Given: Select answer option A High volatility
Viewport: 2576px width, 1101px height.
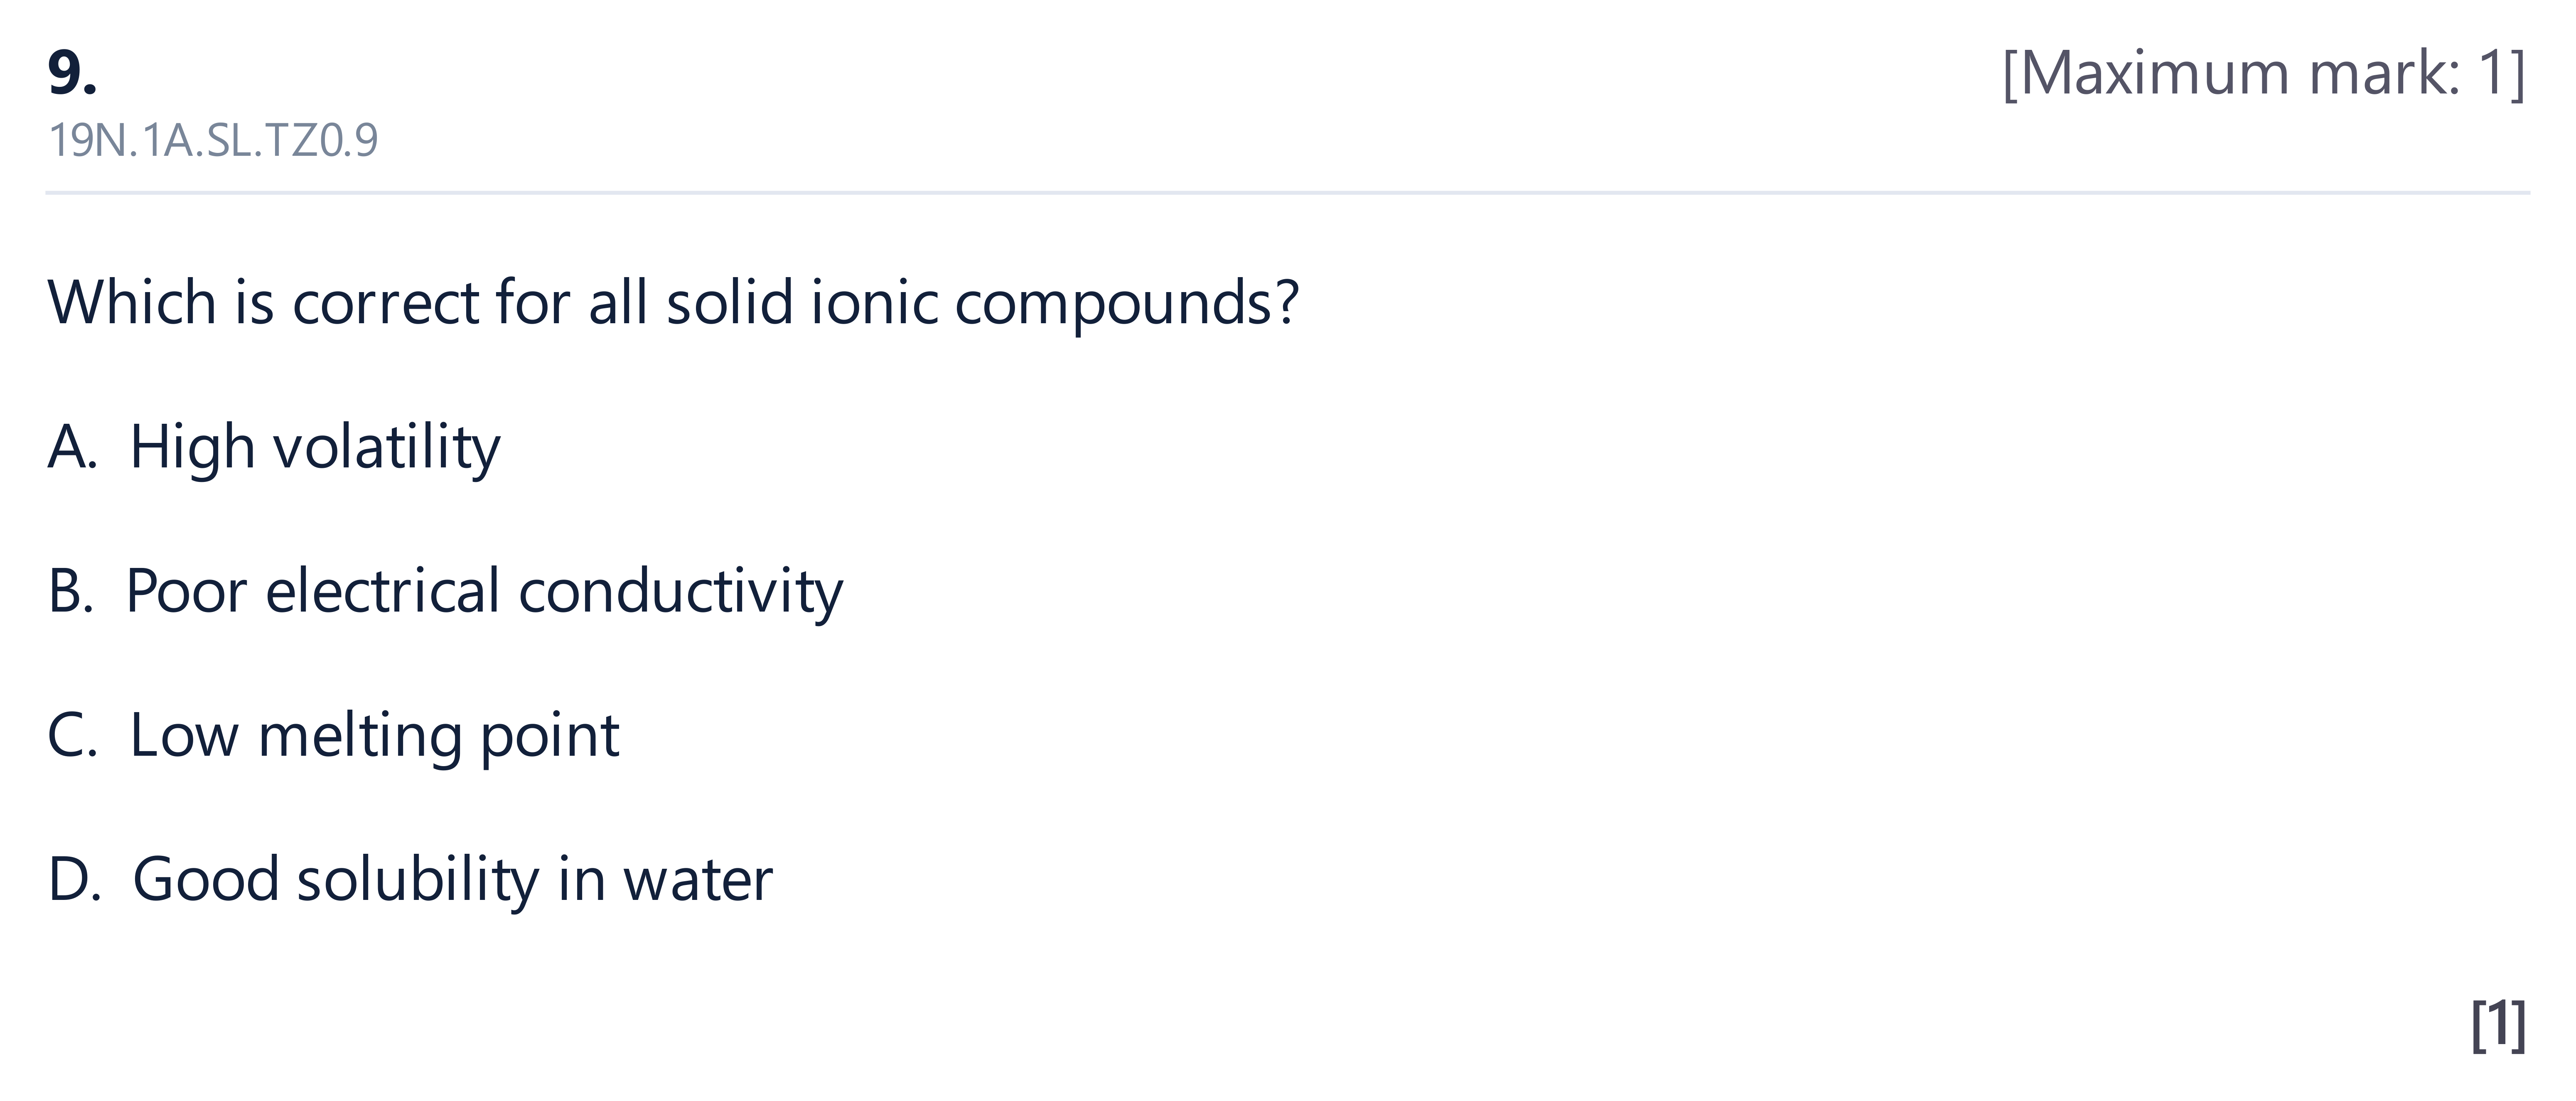Looking at the screenshot, I should coord(274,447).
